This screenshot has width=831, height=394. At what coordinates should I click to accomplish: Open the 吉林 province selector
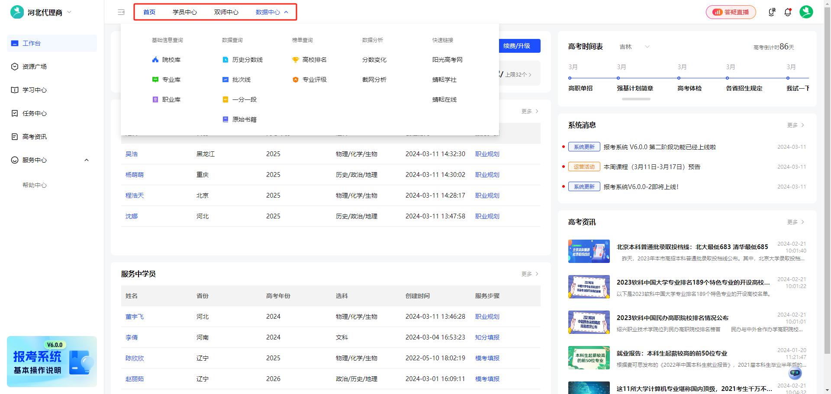635,47
